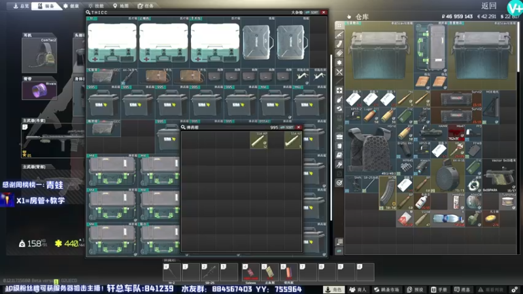523x294 pixels.
Task: Filter stash by barter exchange arrows icon
Action: pyautogui.click(x=339, y=109)
